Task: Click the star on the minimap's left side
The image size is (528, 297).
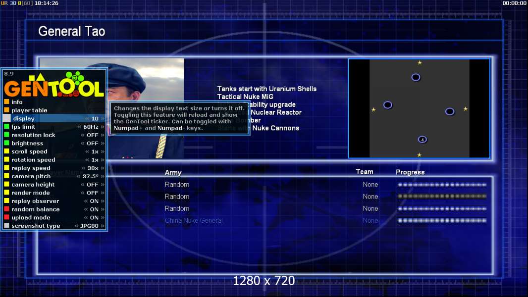Action: [x=373, y=110]
